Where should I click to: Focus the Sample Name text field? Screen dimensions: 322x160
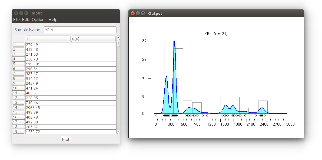[80, 30]
